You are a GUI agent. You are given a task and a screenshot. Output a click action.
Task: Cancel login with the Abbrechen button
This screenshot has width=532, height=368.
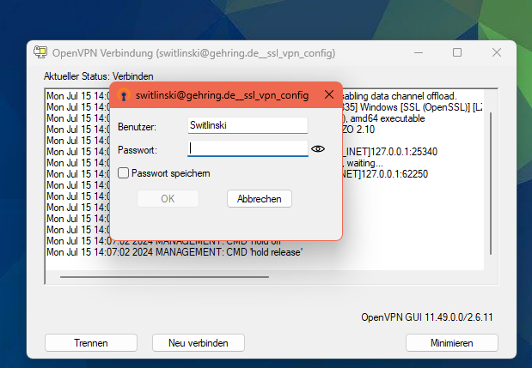pos(260,198)
